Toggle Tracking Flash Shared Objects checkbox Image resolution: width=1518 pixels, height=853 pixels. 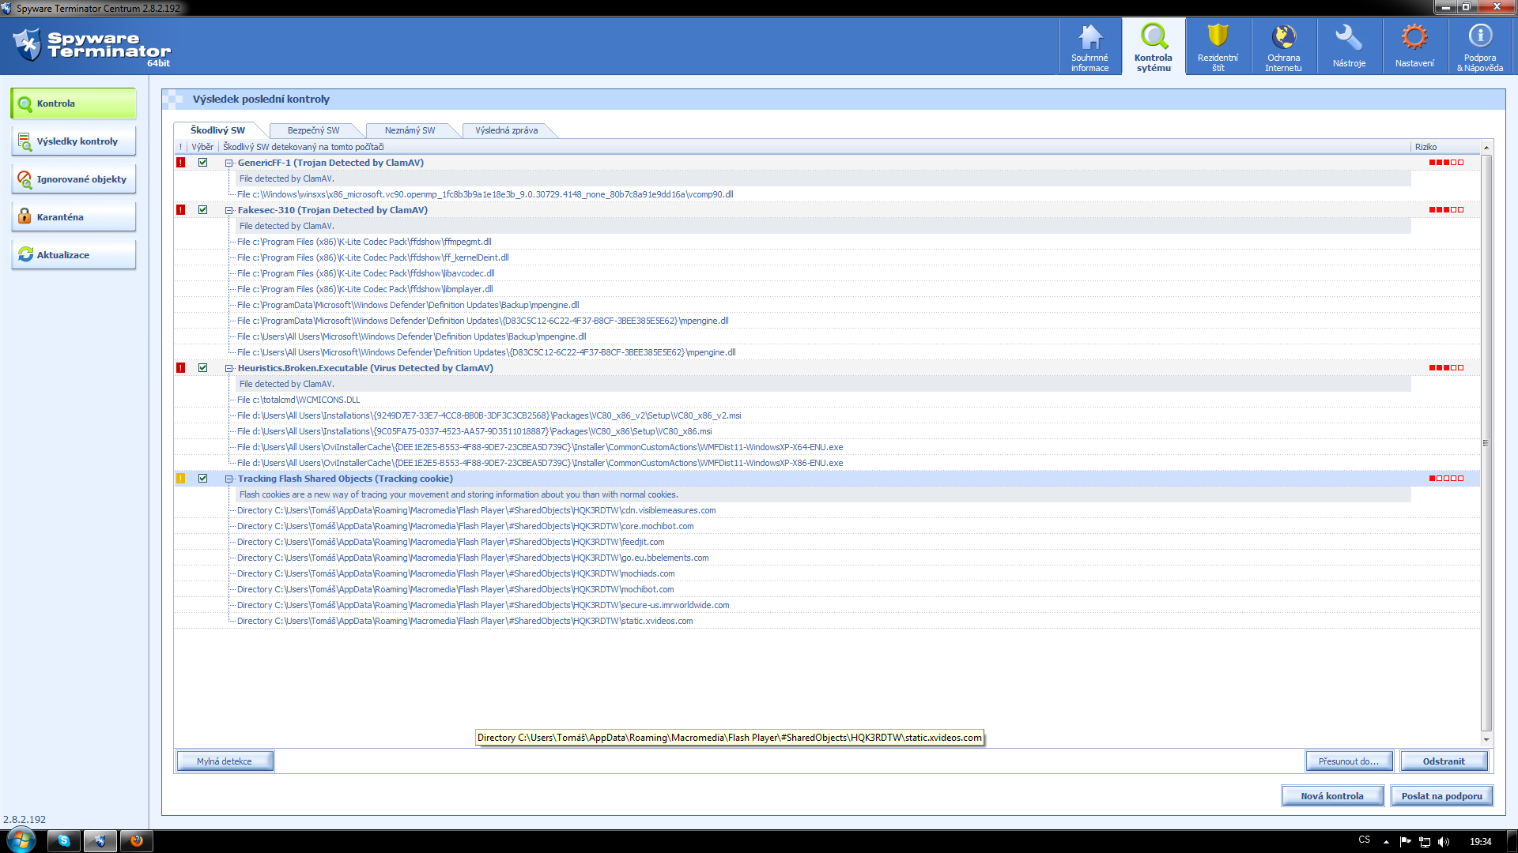point(203,479)
